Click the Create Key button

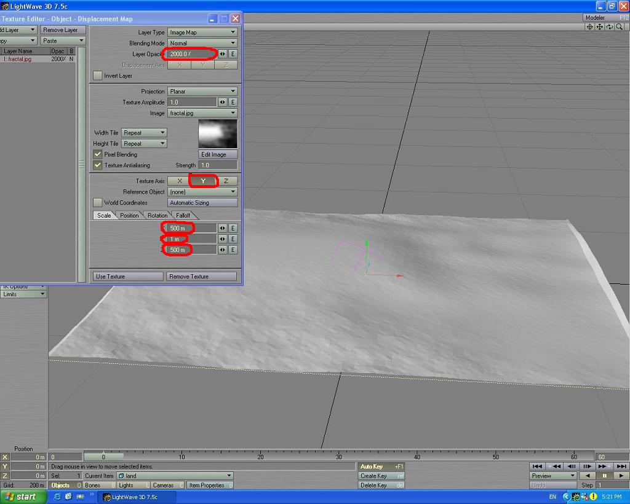[381, 476]
